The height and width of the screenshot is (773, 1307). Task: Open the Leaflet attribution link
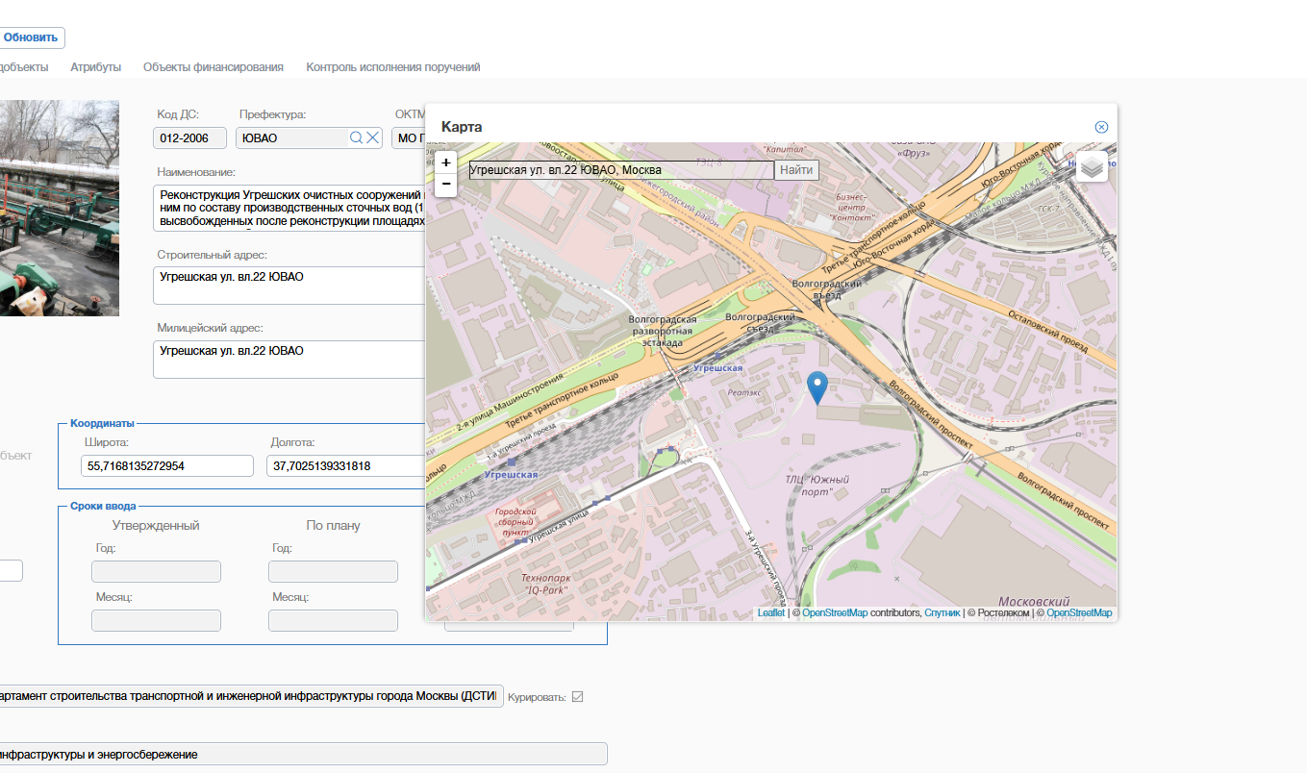[771, 613]
